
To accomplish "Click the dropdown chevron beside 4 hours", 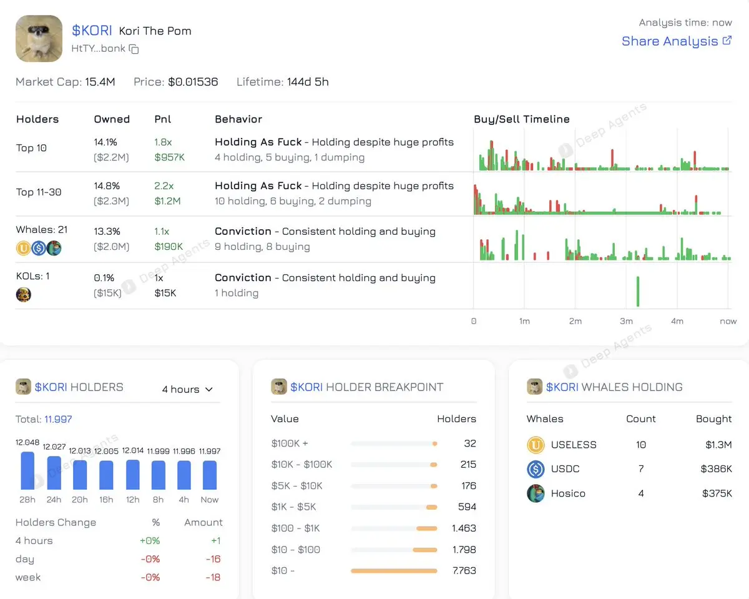I will click(209, 389).
